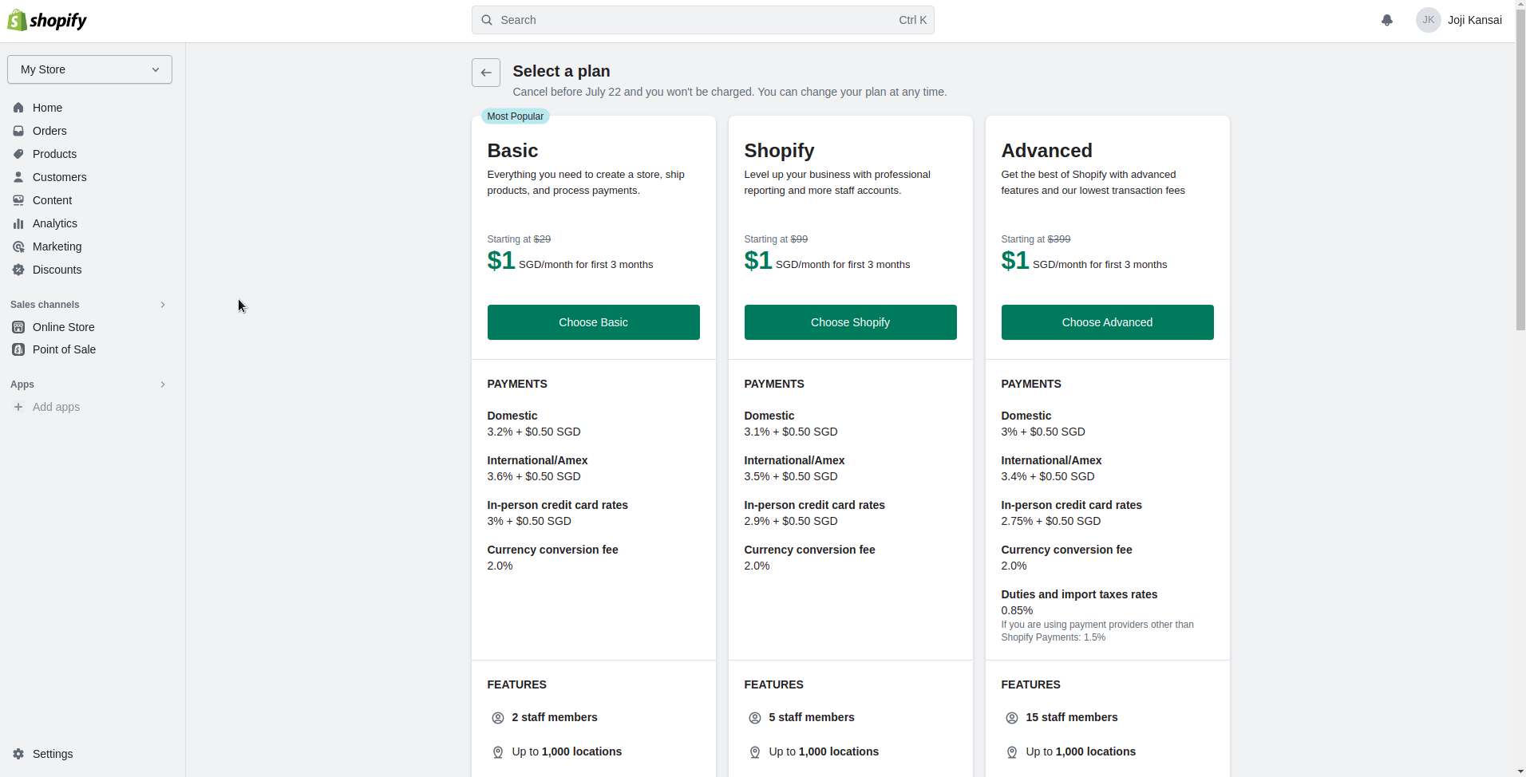The height and width of the screenshot is (777, 1526).
Task: Go back using the arrow button
Action: tap(485, 73)
